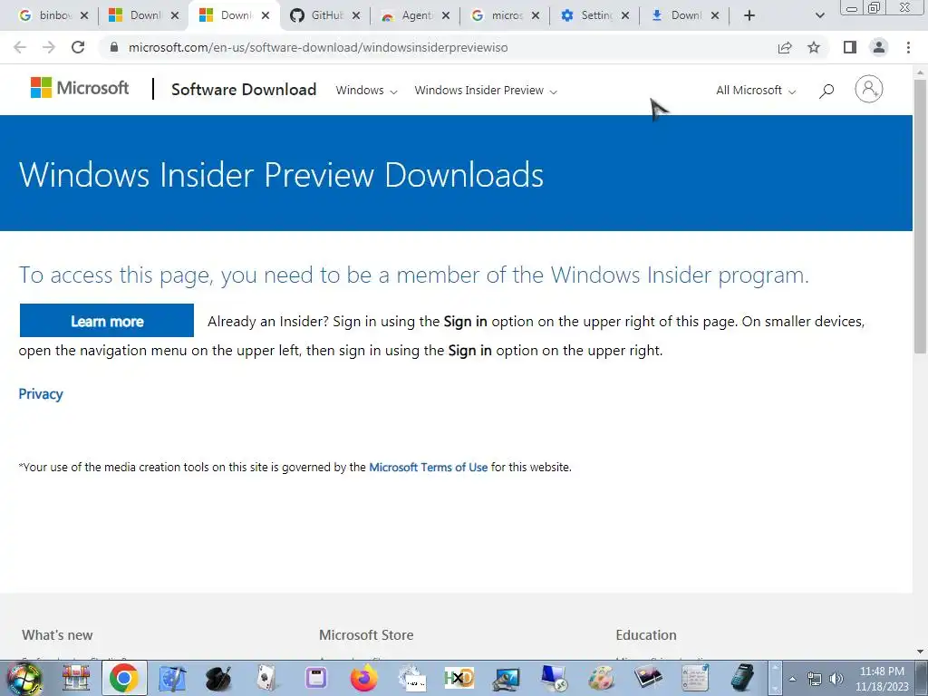Open the Software Download home link
The width and height of the screenshot is (928, 696).
(243, 90)
